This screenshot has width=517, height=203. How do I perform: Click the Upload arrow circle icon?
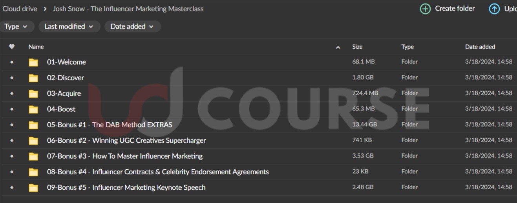[x=494, y=9]
